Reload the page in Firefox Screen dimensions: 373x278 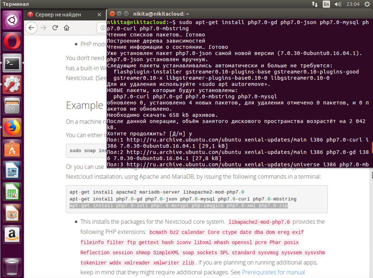pos(55,28)
